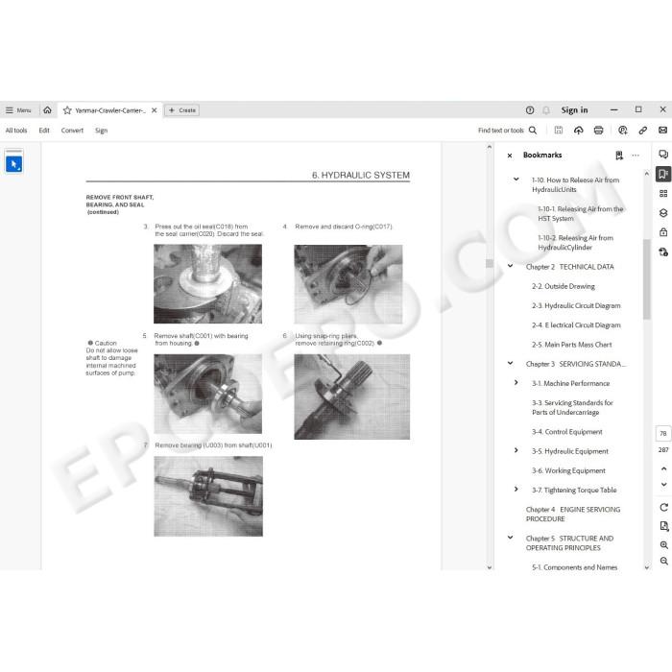Open the Sign menu

click(x=101, y=131)
